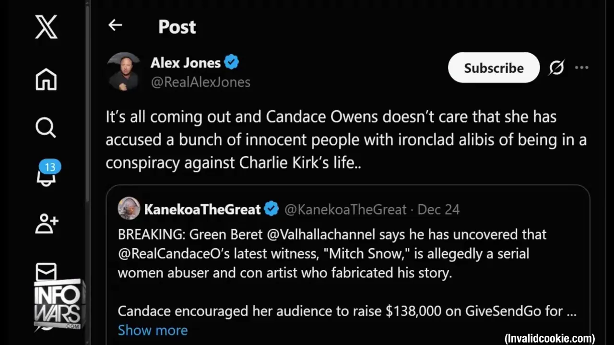The image size is (614, 345).
Task: Open the three-dot More menu on the post
Action: (x=581, y=68)
